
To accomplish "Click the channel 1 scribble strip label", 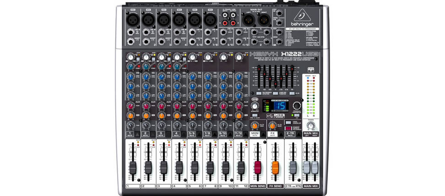I will click(133, 186).
